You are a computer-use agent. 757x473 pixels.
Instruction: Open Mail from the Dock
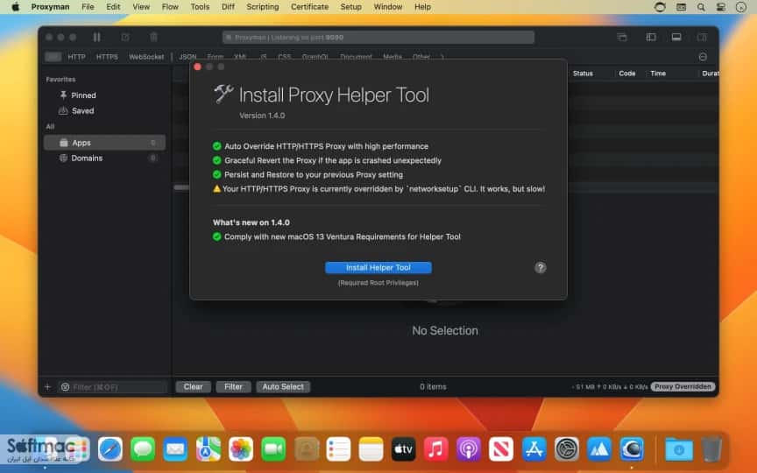175,449
